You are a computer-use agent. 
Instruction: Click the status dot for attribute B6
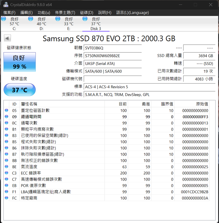pyautogui.click(x=6, y=148)
